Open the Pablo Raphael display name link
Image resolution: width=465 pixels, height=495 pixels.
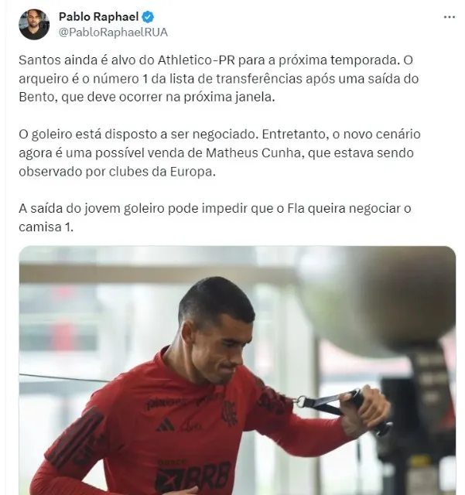(x=98, y=17)
